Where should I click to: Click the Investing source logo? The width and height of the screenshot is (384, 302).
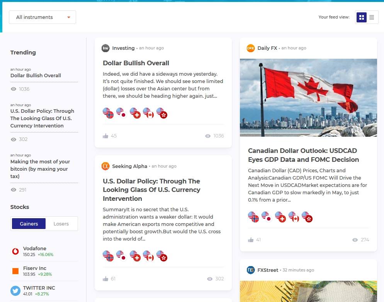coord(105,48)
